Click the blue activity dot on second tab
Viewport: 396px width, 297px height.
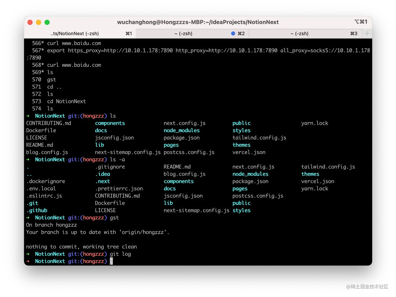coord(233,34)
